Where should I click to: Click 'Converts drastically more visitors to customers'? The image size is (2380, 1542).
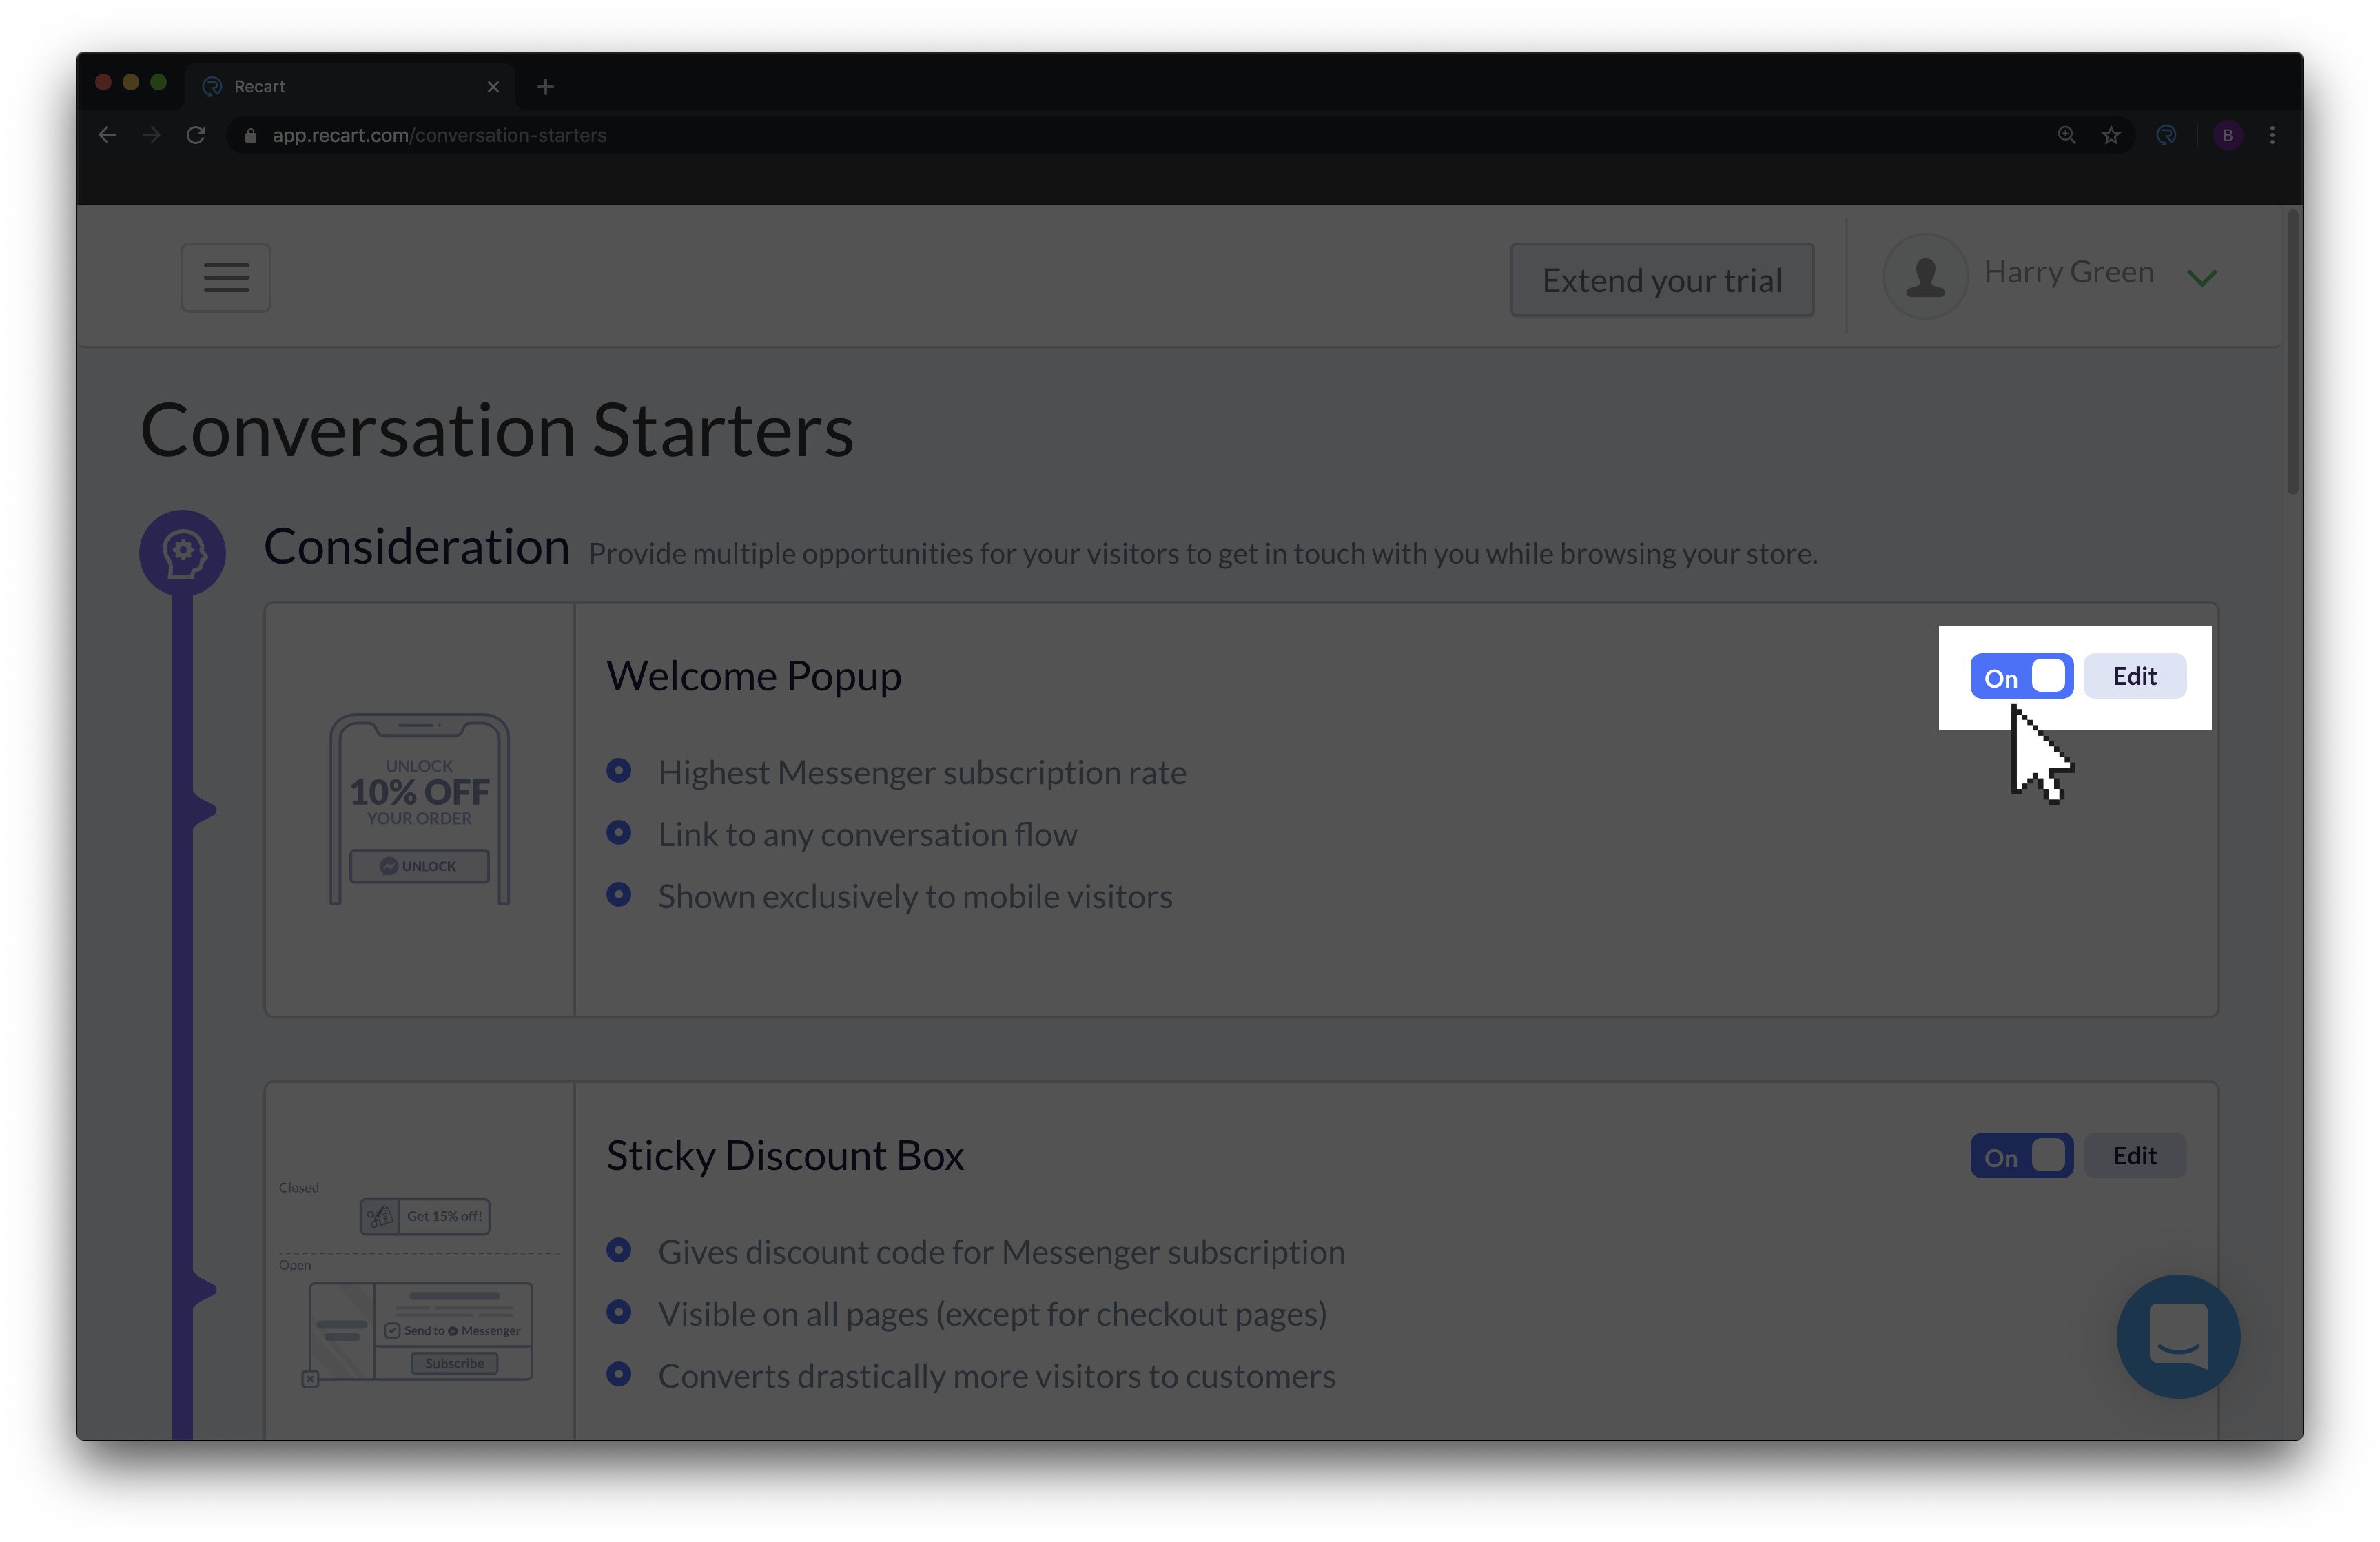click(996, 1376)
